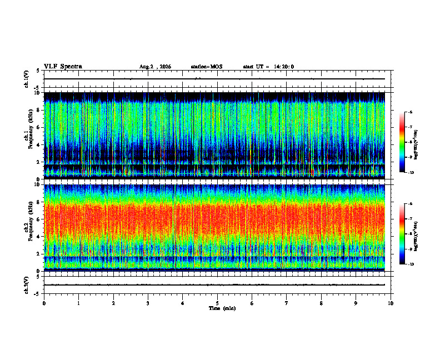Viewport: 440px width, 340px height.
Task: Click the ch.2 spectrogram color bar
Action: coord(402,234)
